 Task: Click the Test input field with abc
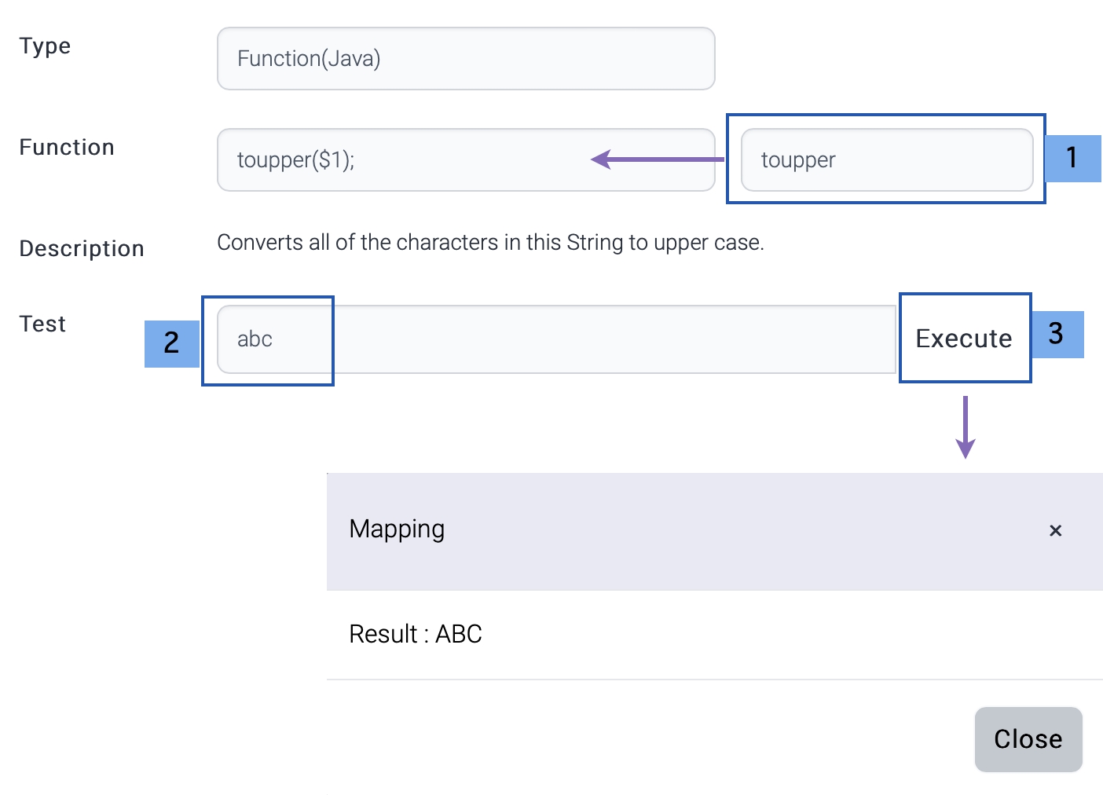coord(556,339)
